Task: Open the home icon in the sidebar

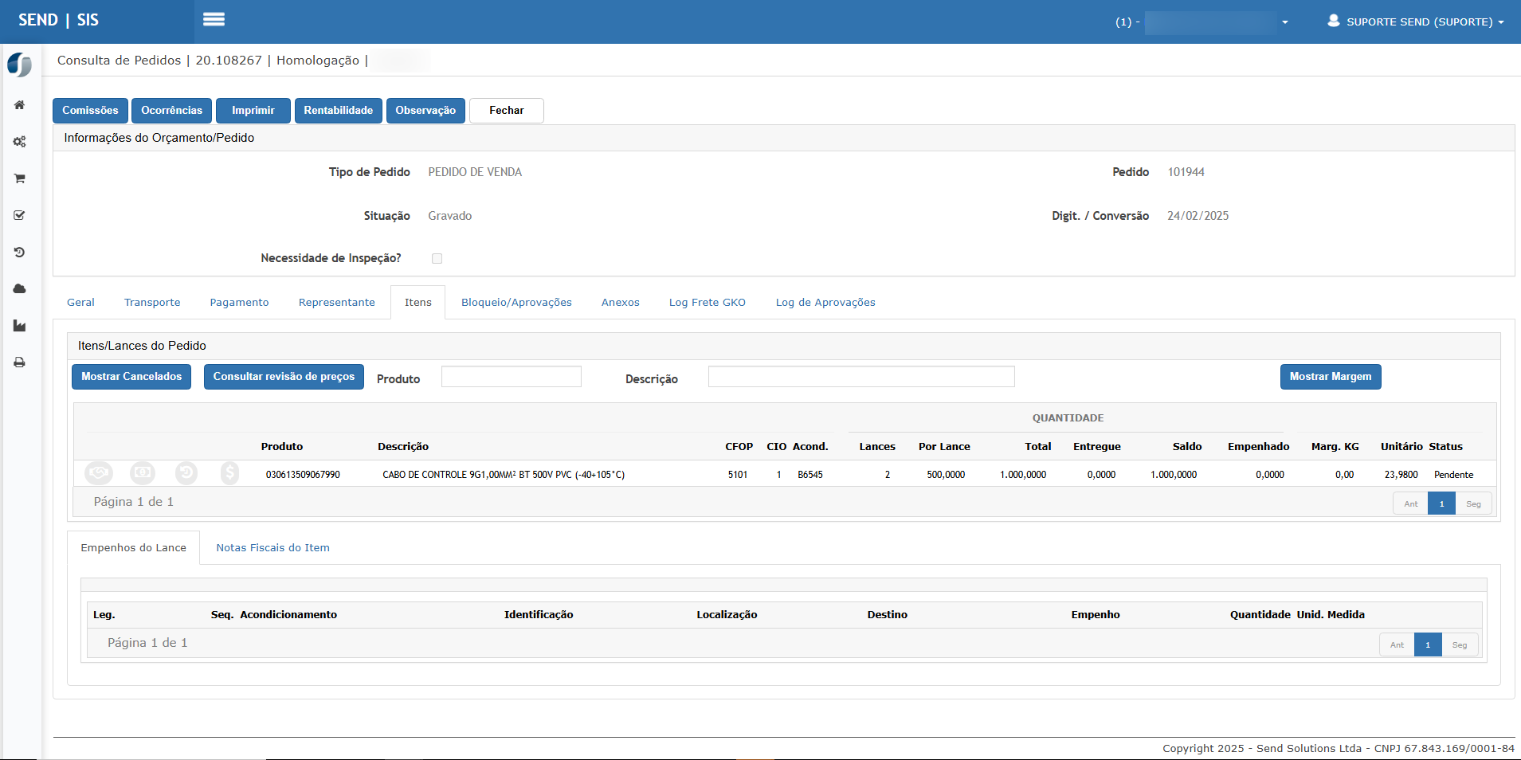Action: 20,105
